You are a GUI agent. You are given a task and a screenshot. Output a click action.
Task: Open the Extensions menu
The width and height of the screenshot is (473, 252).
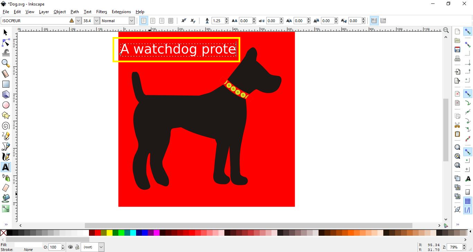pos(121,11)
